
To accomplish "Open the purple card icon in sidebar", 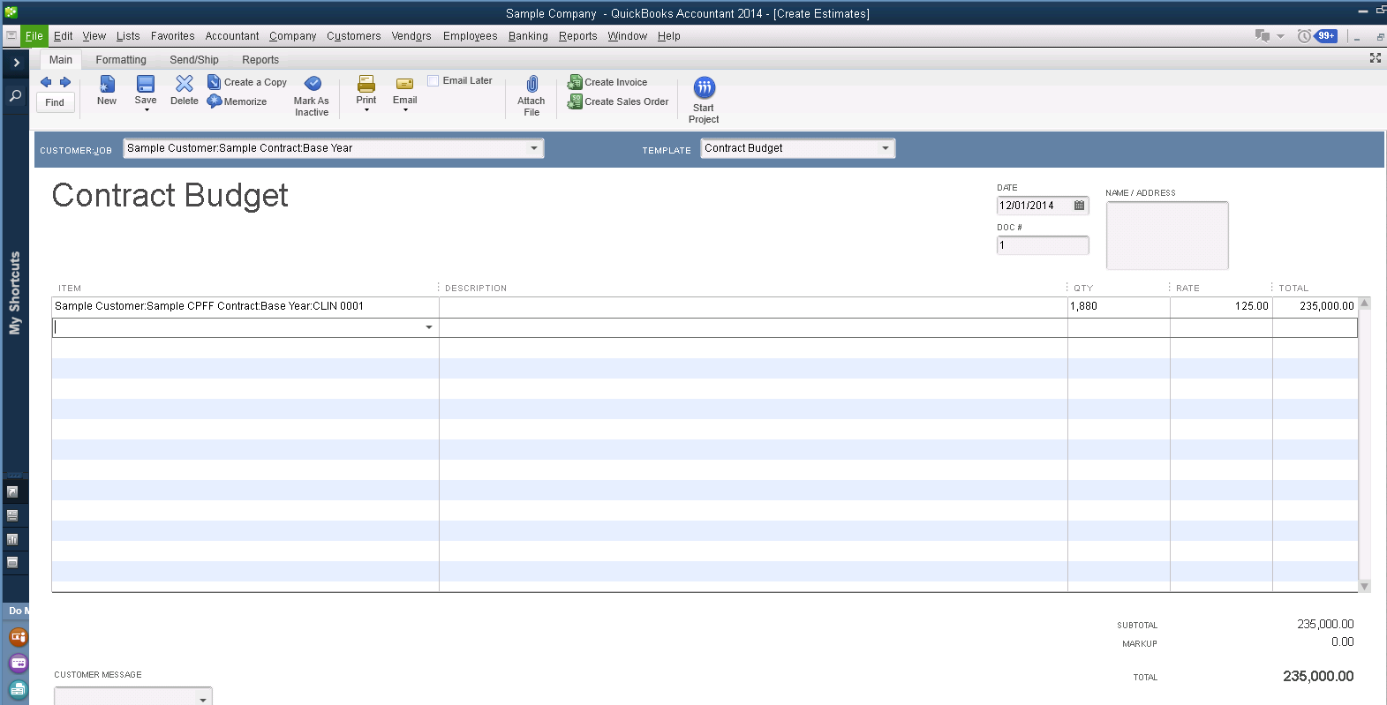I will click(x=18, y=663).
